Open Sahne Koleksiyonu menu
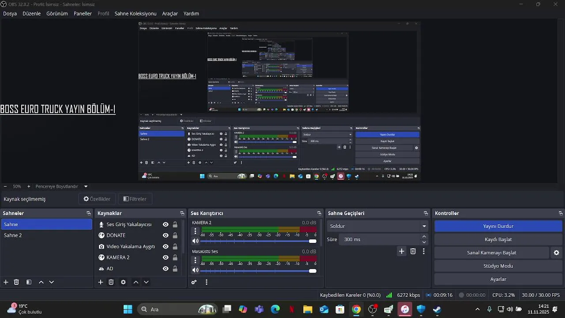 click(x=136, y=14)
